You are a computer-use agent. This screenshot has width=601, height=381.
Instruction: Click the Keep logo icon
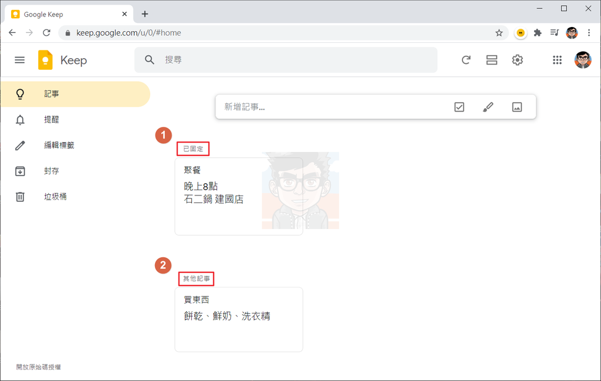click(45, 60)
